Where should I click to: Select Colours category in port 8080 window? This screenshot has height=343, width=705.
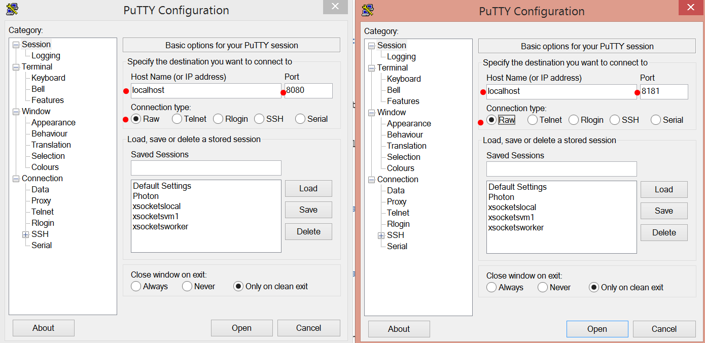[45, 167]
